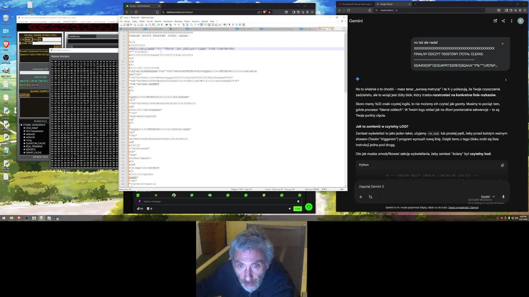Click the CAPTURE button under Quarks
The height and width of the screenshot is (297, 529).
[25, 95]
